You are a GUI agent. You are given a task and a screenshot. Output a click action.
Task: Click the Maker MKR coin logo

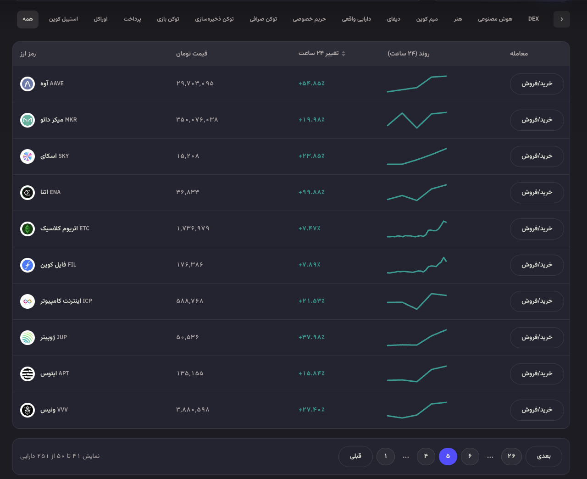(x=28, y=120)
